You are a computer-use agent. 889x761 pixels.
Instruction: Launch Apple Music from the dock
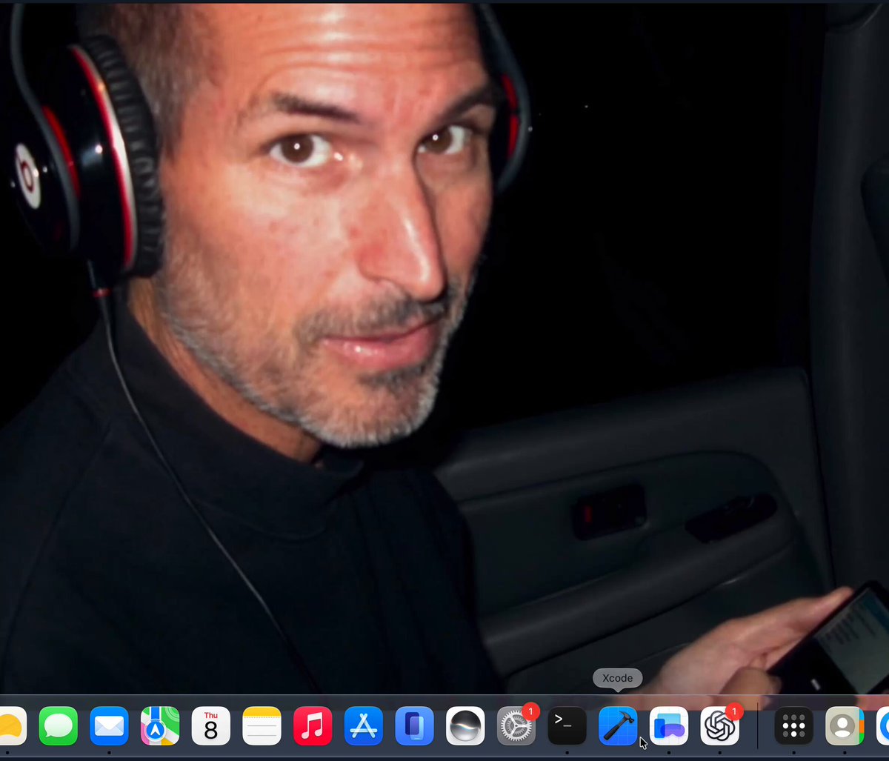click(x=313, y=725)
